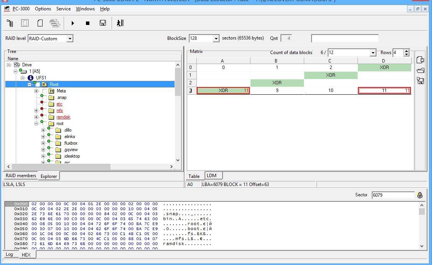432x265 pixels.
Task: Tick the ramdisk folder checkbox
Action: point(45,117)
